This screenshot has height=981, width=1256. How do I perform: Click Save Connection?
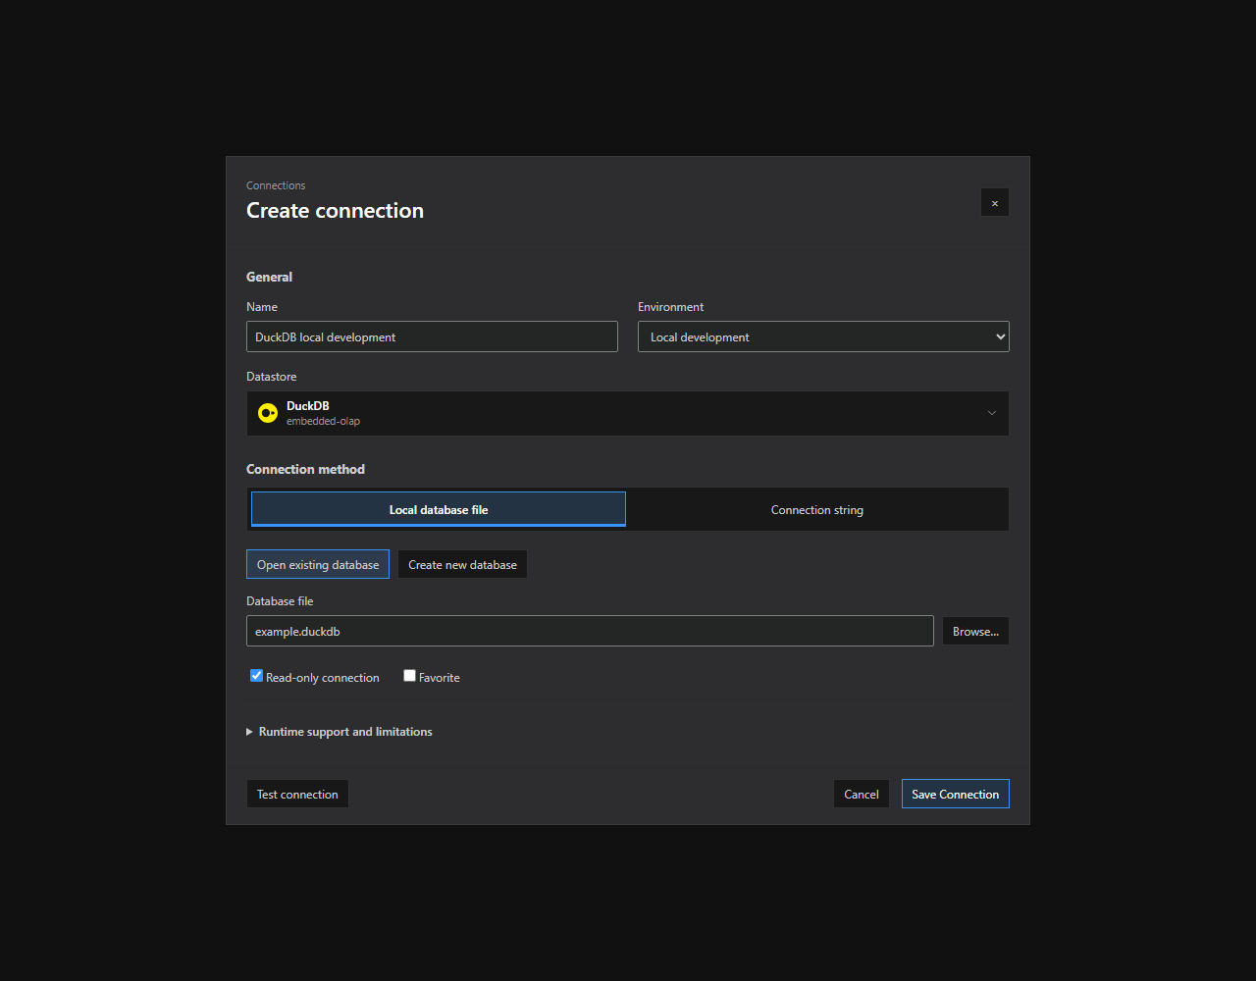[956, 794]
